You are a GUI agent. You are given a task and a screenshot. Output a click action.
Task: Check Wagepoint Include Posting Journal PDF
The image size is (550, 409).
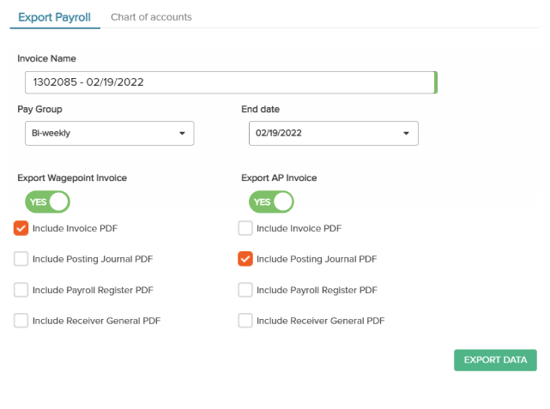pos(21,259)
